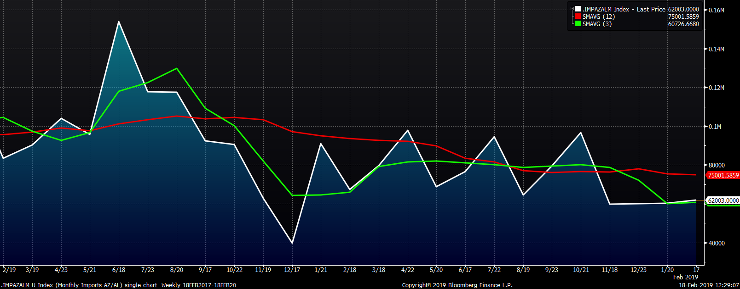The width and height of the screenshot is (740, 289).
Task: Click the Feb 2019 label on time axis
Action: pyautogui.click(x=685, y=277)
